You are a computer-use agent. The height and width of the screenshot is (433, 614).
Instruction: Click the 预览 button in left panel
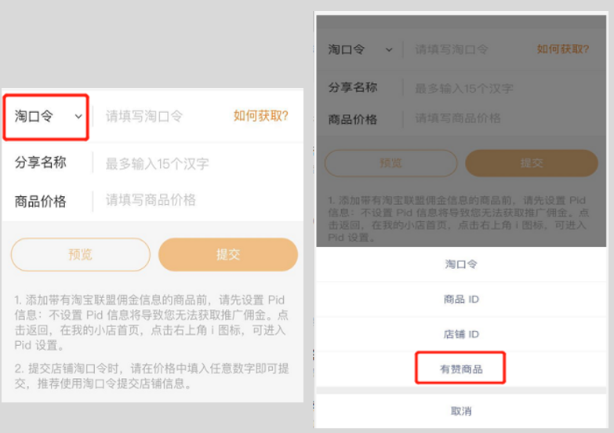pyautogui.click(x=80, y=255)
